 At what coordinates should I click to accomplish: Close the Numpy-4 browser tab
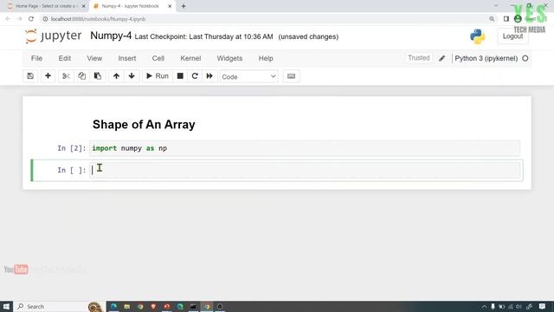pos(170,6)
